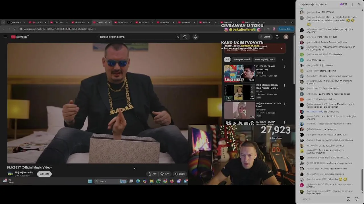
Task: Expand the Mix playlist panel chevron
Action: point(282,48)
